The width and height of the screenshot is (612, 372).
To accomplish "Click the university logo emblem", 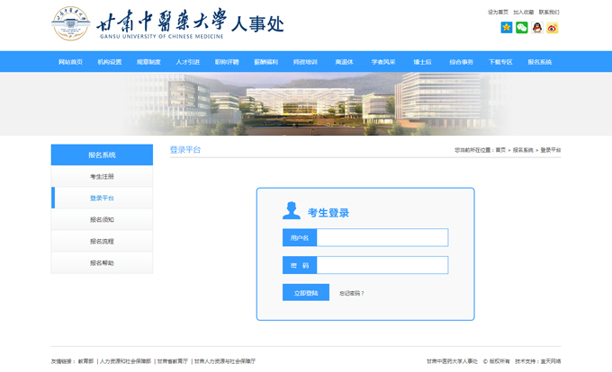I will tap(70, 24).
